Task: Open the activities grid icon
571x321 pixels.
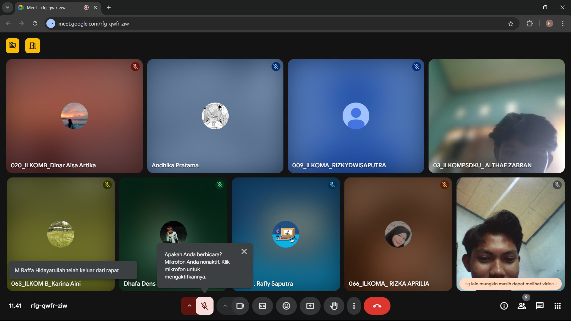Action: point(558,306)
